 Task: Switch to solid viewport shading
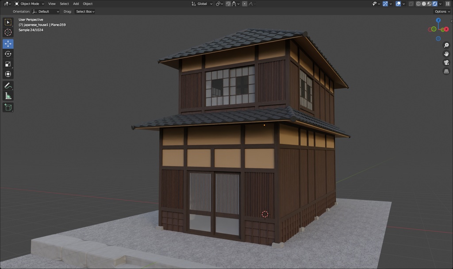424,4
